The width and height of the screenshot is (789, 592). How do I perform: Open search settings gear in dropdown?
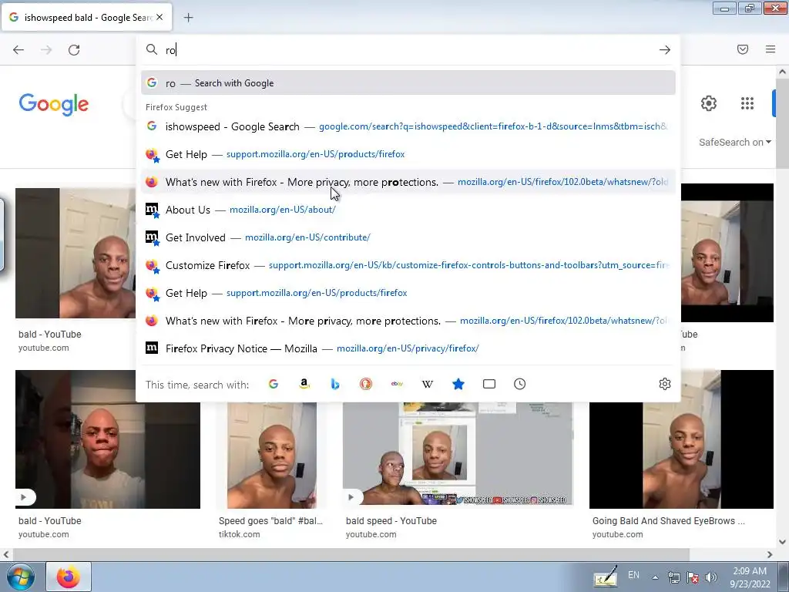coord(665,384)
